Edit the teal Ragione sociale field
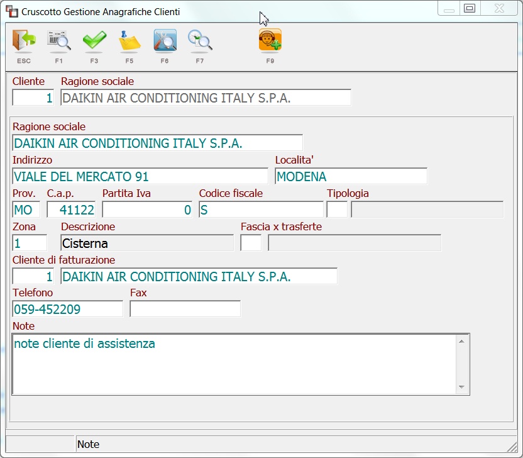 pos(157,143)
